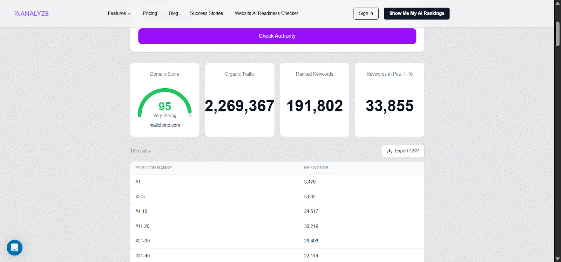Viewport: 561px width, 262px height.
Task: Open the Analyze logo home link
Action: point(32,13)
